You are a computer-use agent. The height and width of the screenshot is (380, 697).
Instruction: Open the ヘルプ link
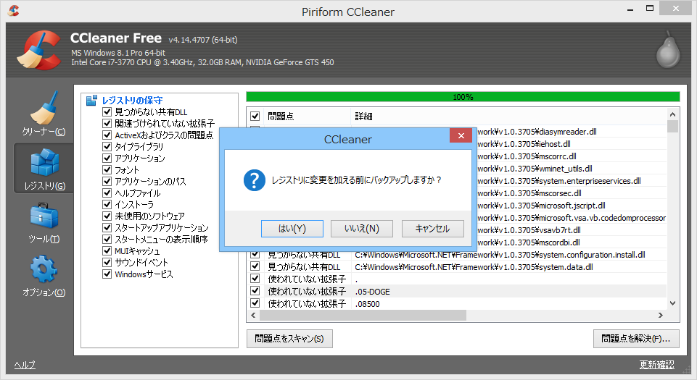point(25,365)
